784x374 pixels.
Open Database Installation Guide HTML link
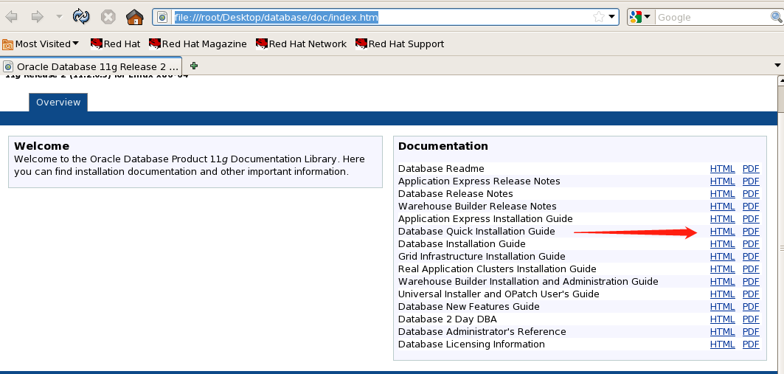(723, 244)
